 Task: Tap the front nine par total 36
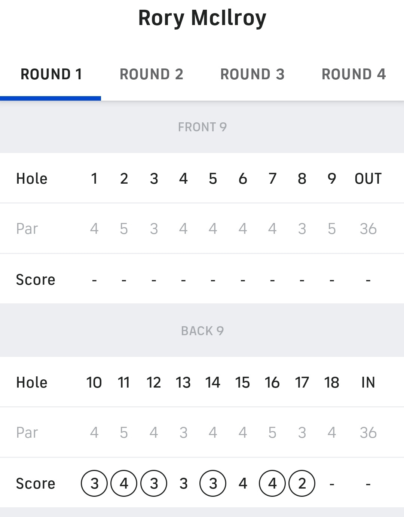pos(368,229)
